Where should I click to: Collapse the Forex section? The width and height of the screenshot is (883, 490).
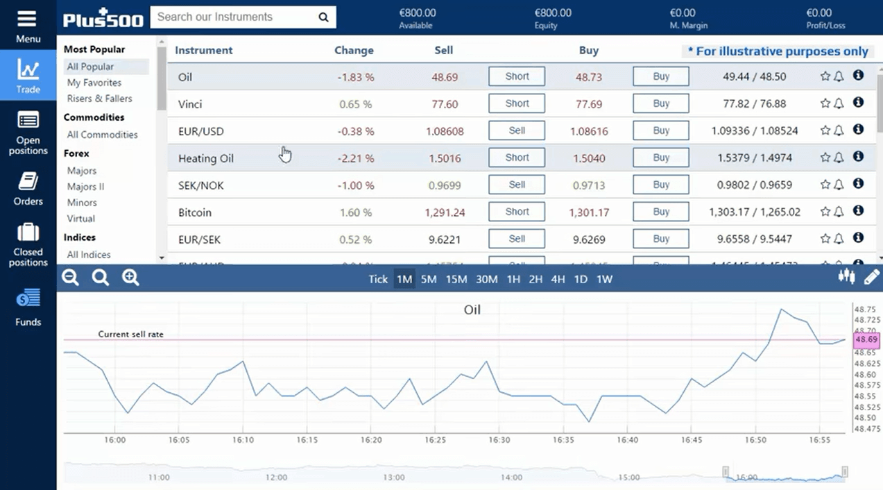[76, 153]
